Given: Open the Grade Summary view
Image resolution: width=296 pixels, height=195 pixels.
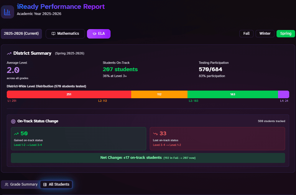Looking at the screenshot, I should click(x=21, y=184).
